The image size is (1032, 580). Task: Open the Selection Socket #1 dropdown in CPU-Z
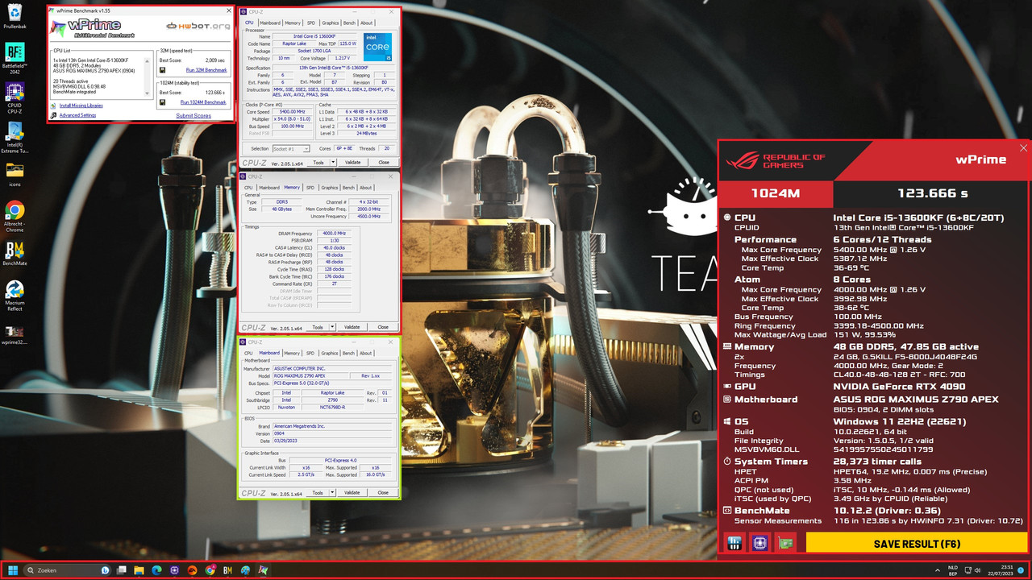pyautogui.click(x=291, y=149)
